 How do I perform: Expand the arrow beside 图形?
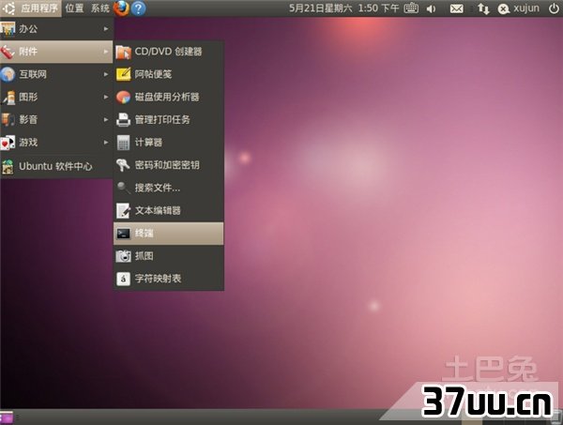[x=106, y=97]
